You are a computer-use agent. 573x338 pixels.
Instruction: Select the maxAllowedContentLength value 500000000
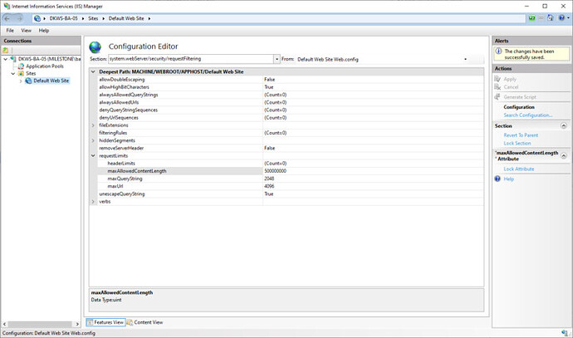point(275,171)
